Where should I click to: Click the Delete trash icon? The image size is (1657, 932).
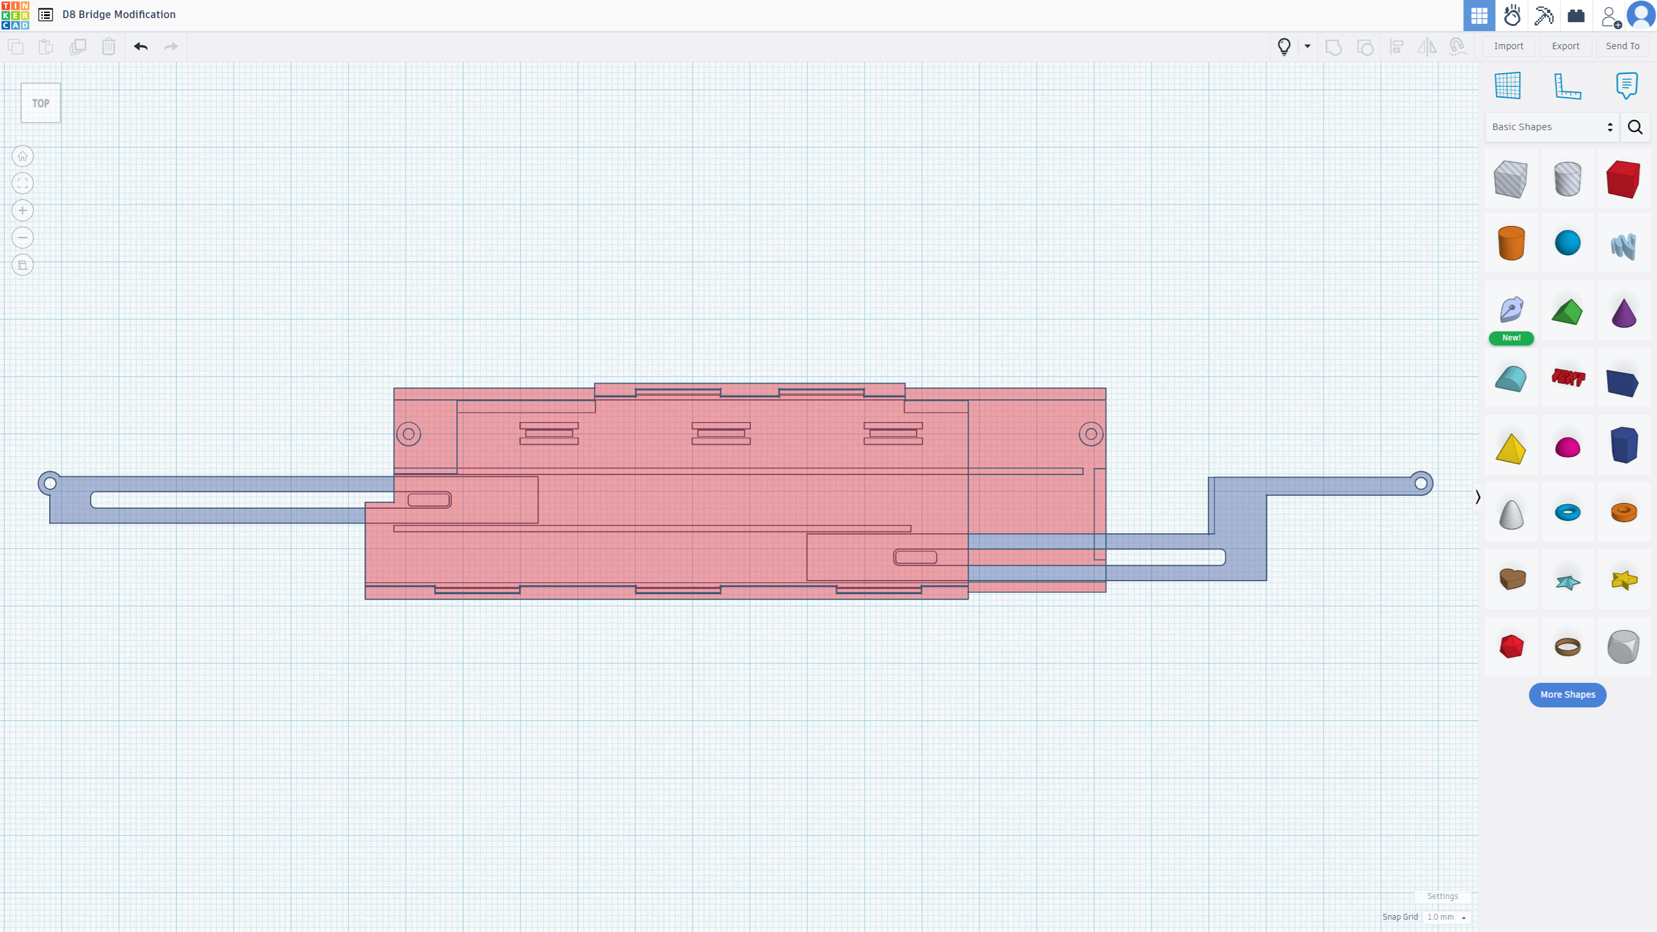point(109,47)
